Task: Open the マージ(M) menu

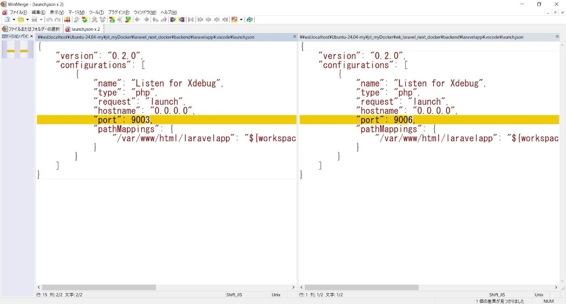Action: coord(76,12)
